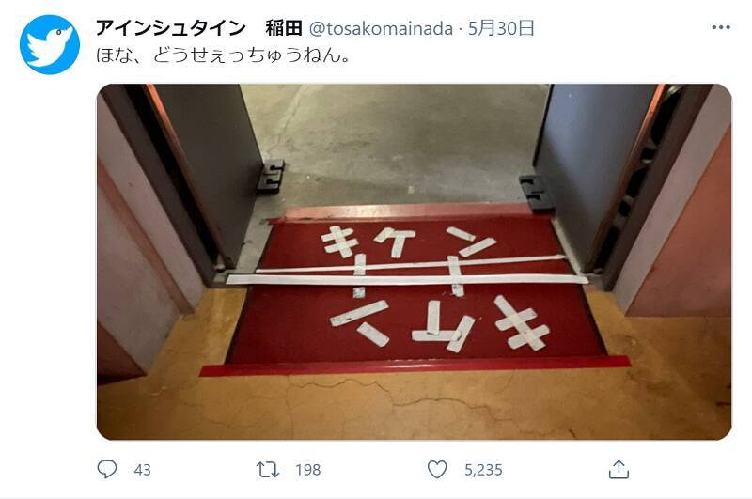This screenshot has height=499, width=752.
Task: Open the blue Twitter bird profile avatar
Action: tap(50, 44)
